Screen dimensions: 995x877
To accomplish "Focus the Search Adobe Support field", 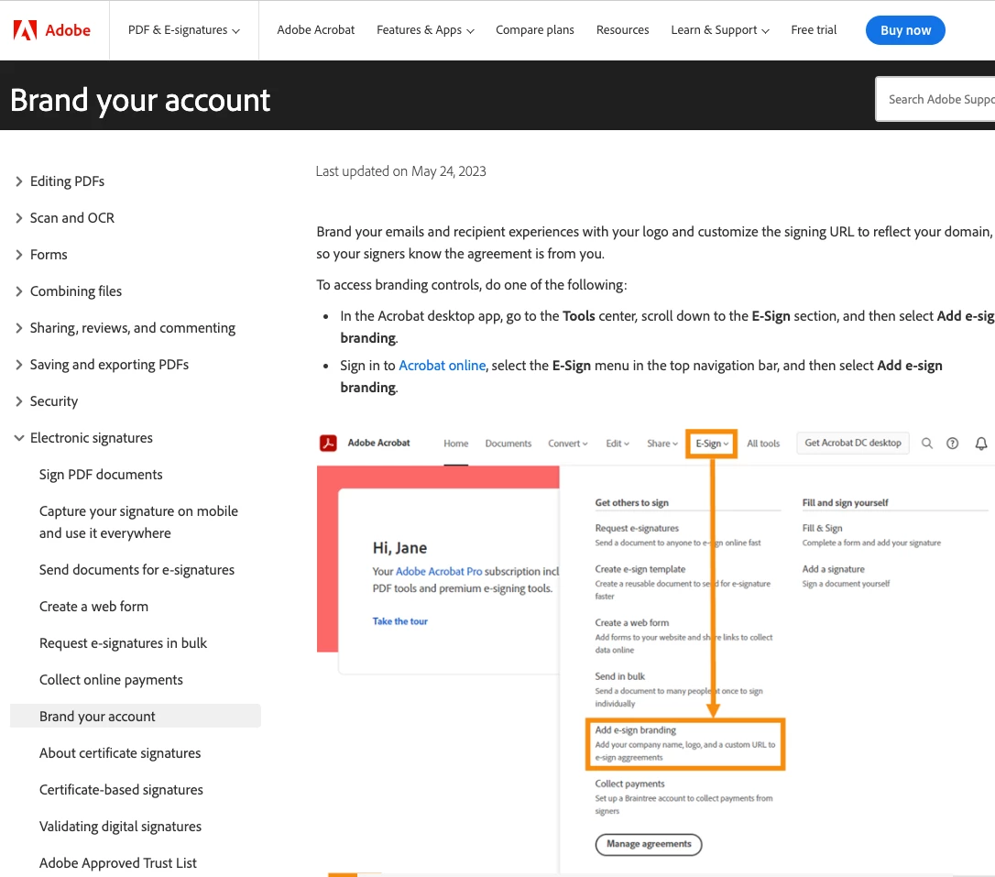I will click(935, 99).
